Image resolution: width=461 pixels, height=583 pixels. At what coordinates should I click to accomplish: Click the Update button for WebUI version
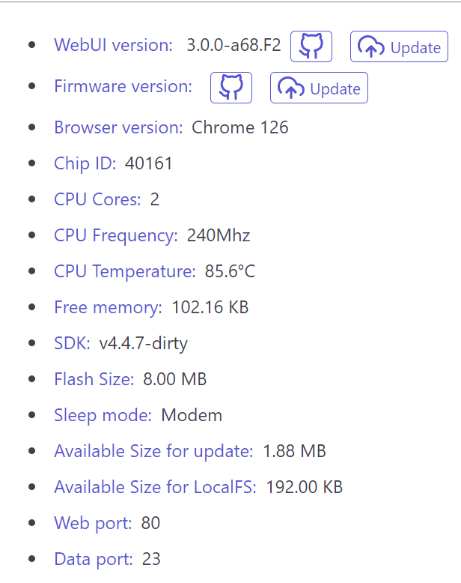tap(399, 46)
